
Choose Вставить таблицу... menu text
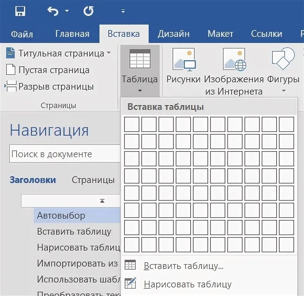coord(184,266)
